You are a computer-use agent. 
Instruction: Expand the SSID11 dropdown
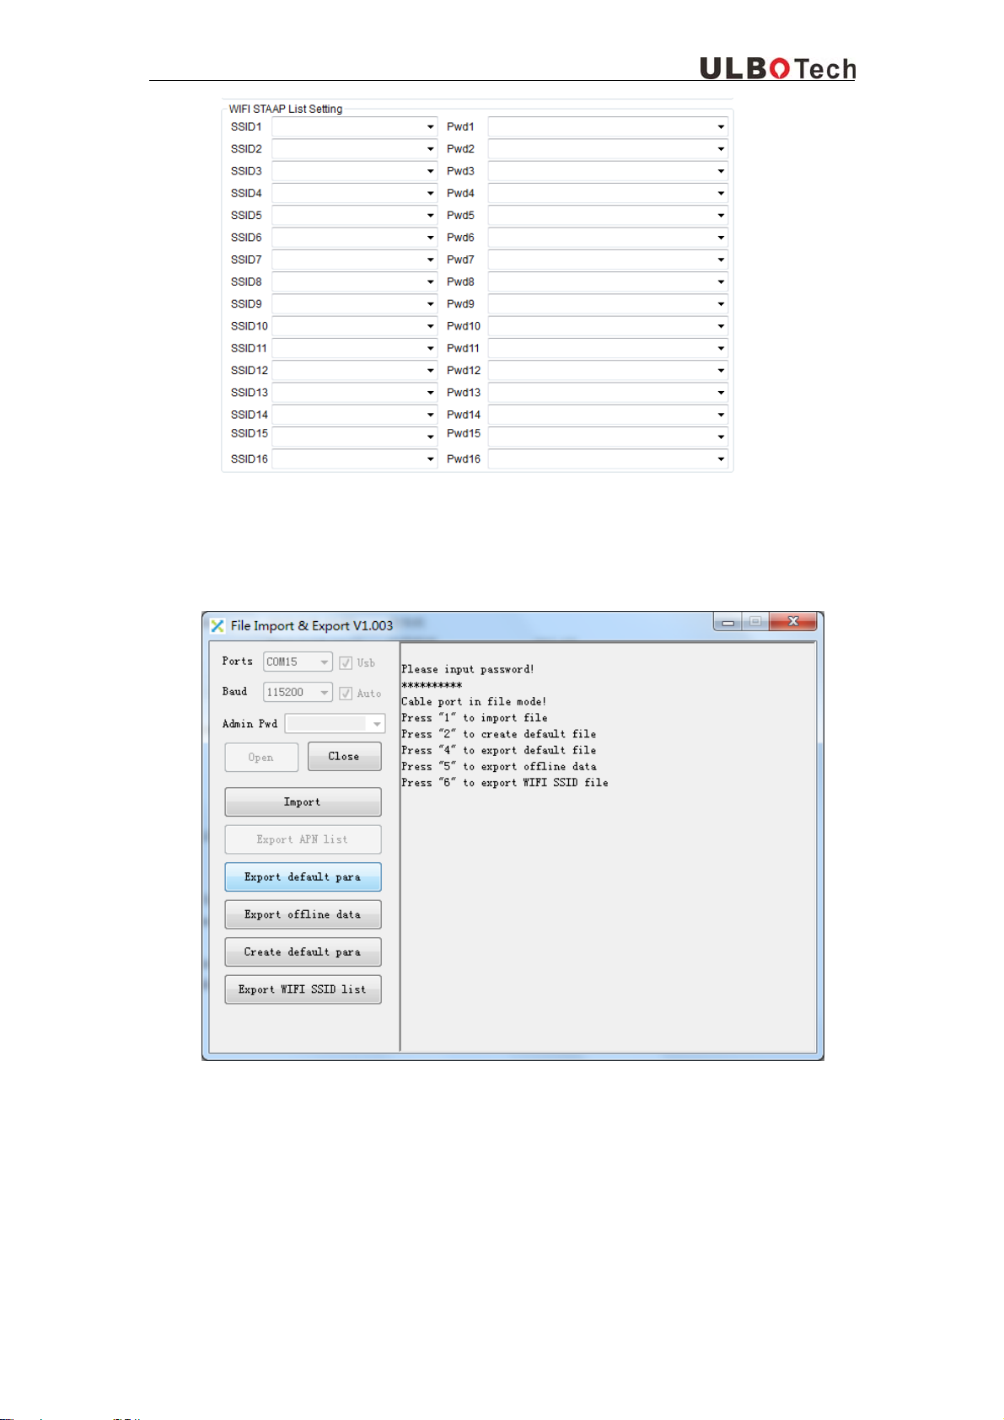[430, 348]
